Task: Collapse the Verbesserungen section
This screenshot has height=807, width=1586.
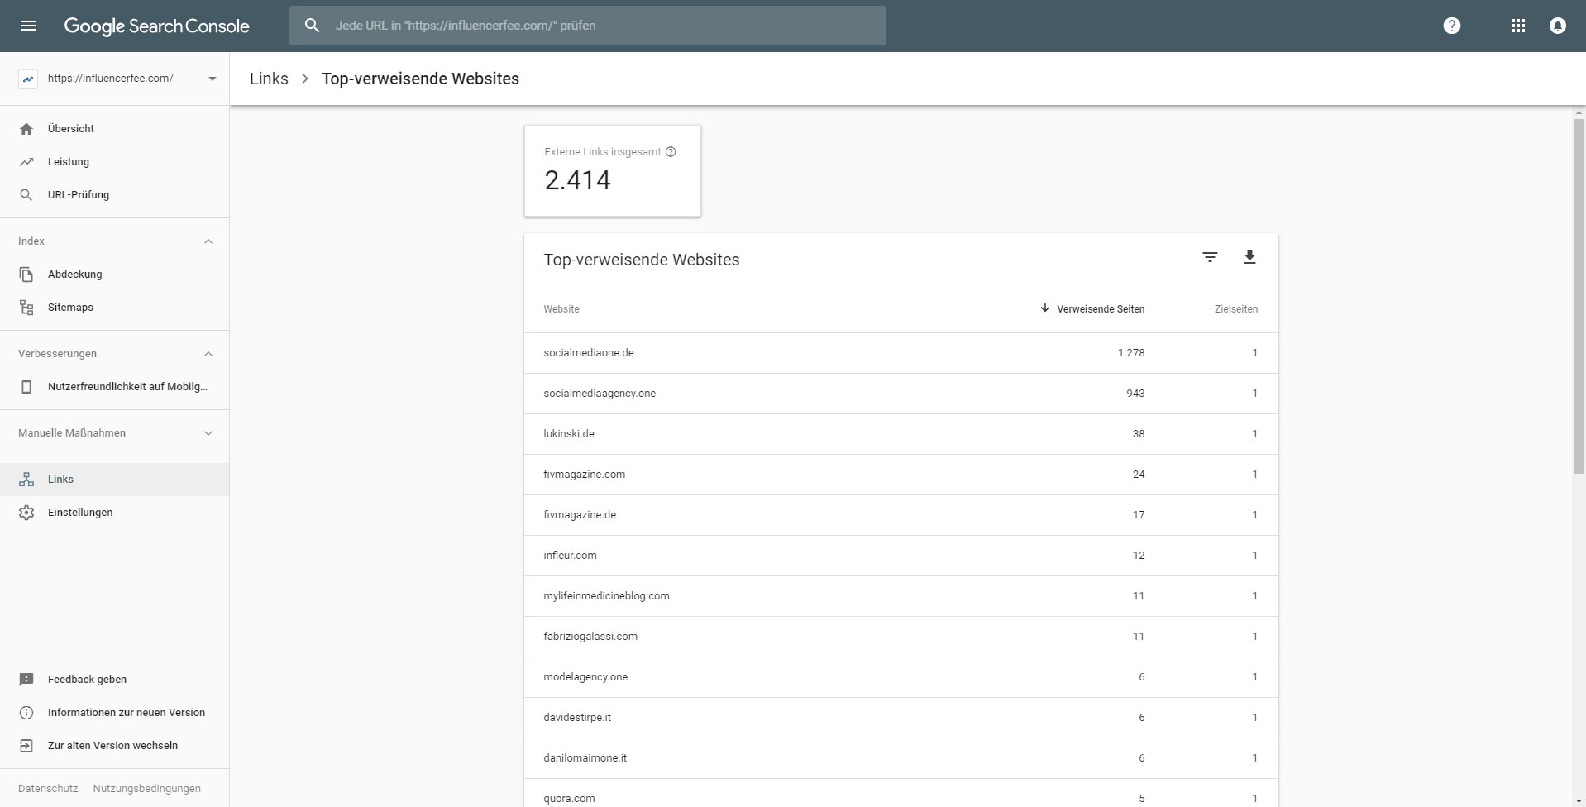Action: [208, 354]
